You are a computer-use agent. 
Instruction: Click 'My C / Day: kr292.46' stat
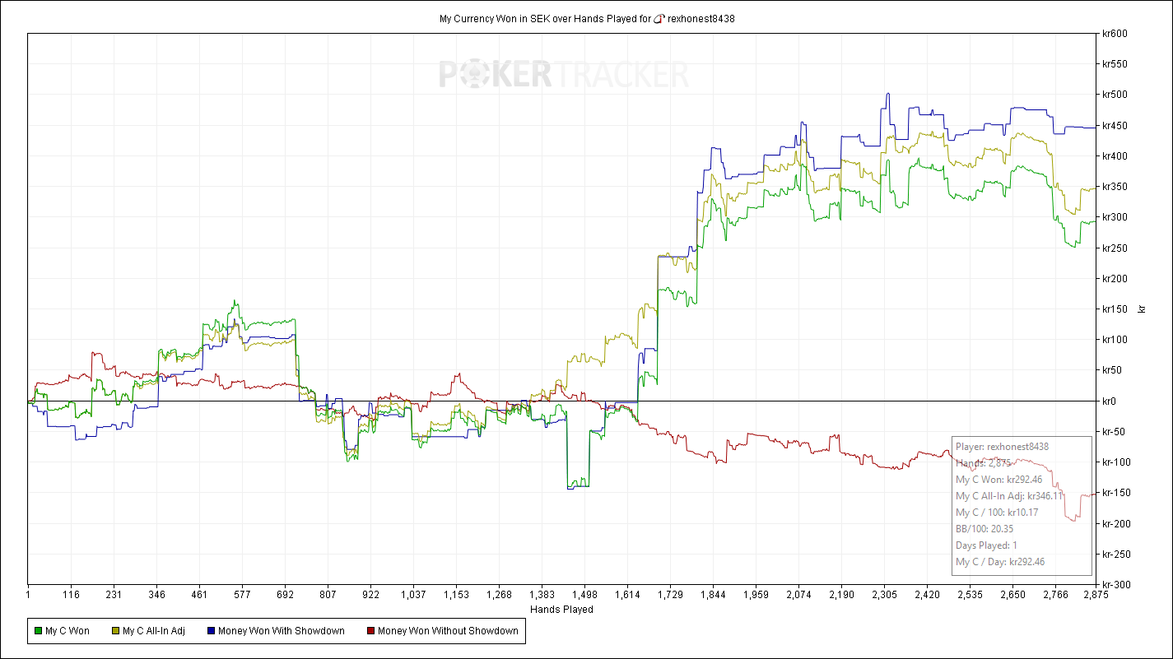1000,562
